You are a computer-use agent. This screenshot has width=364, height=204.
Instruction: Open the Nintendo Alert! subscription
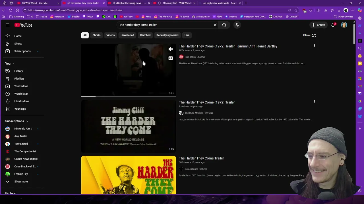coord(23,129)
